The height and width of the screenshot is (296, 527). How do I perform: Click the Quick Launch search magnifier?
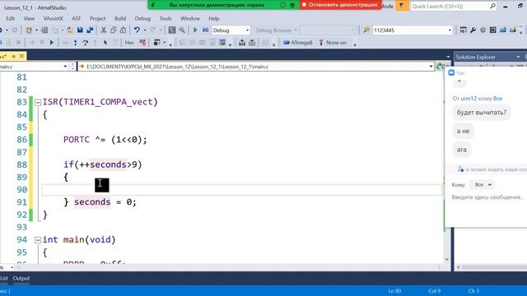tap(492, 6)
